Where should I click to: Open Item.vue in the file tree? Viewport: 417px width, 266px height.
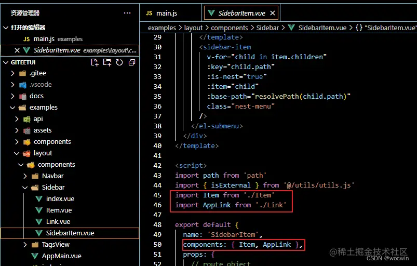click(x=59, y=210)
